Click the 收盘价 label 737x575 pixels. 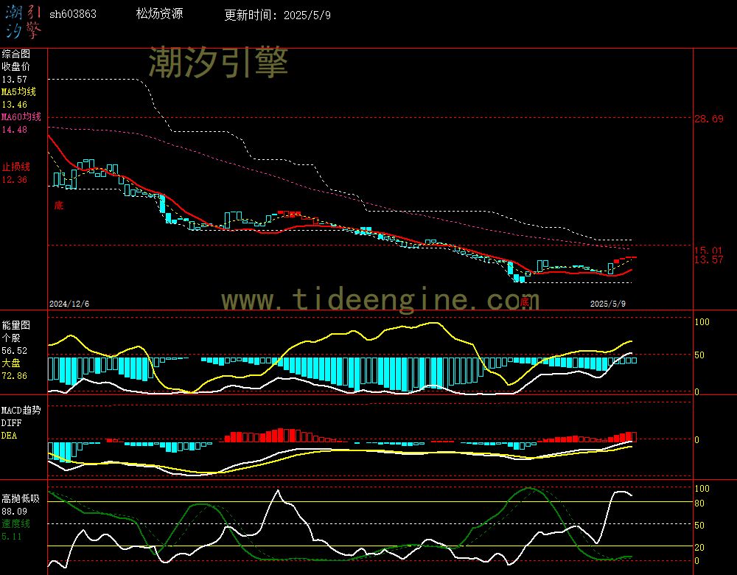pos(16,67)
